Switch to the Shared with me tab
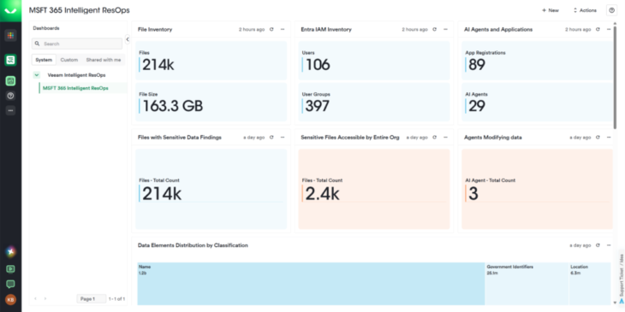This screenshot has width=625, height=312. click(104, 60)
